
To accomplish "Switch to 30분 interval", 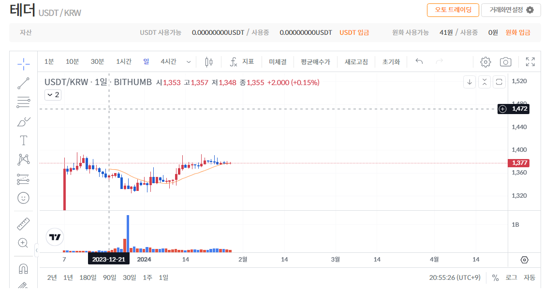I will pyautogui.click(x=97, y=61).
